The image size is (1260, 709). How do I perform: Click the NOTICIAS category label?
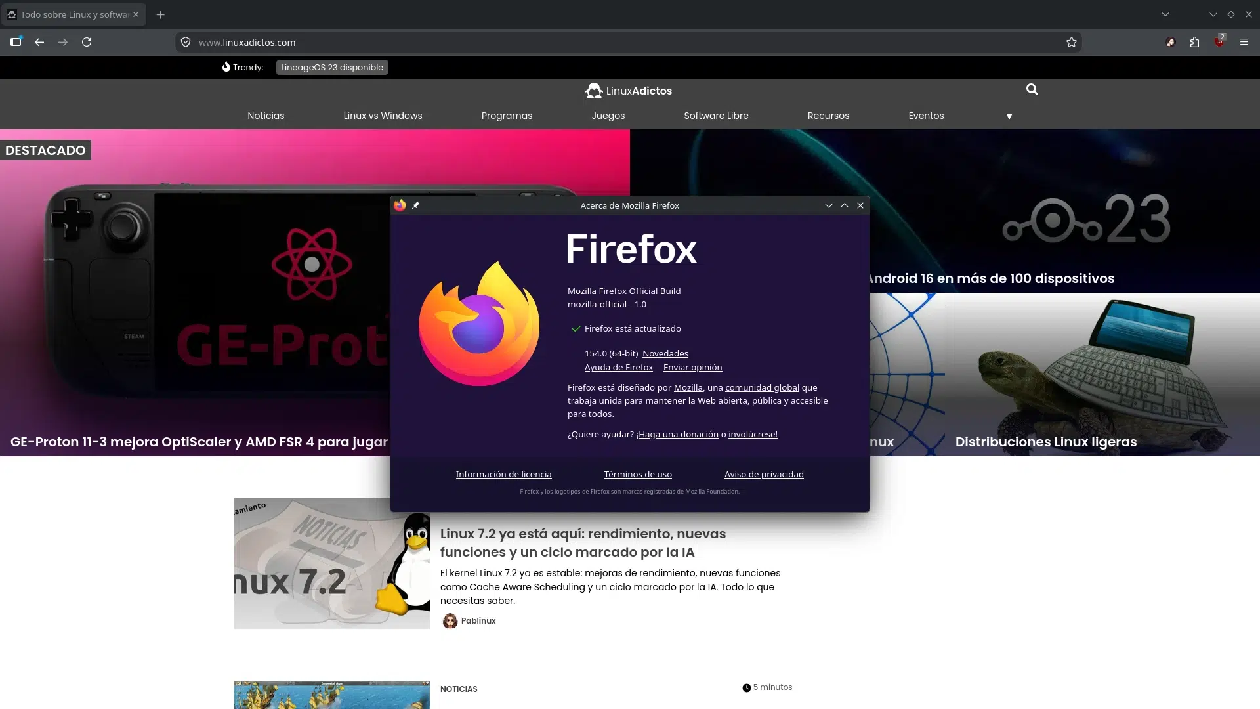pos(459,689)
